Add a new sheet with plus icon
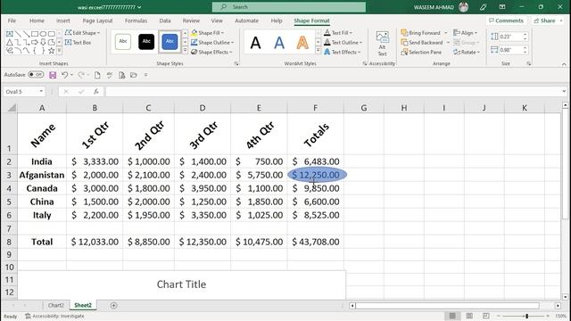The width and height of the screenshot is (571, 321). (x=113, y=305)
